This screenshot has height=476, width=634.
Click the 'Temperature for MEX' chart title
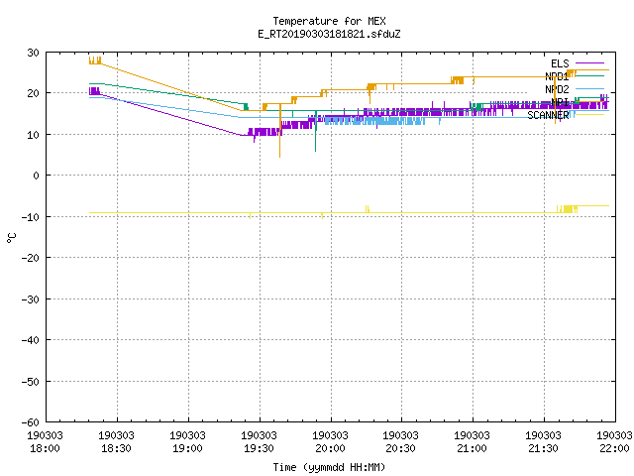click(x=329, y=21)
